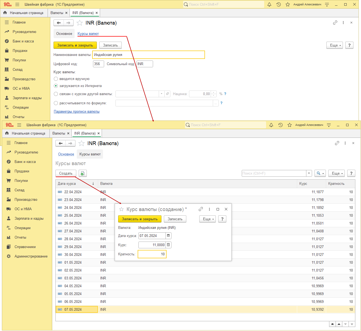Click the copy-create icon next to Создать
This screenshot has width=361, height=331.
pyautogui.click(x=82, y=173)
